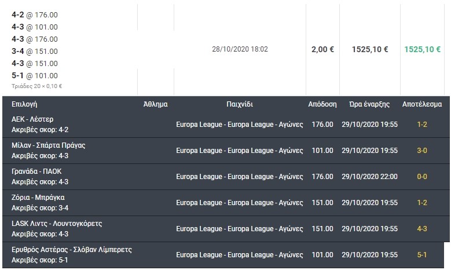Viewport: 451px width, 270px height.
Task: Open the ΑΕΚ - Λέστερ match selection
Action: tap(33, 119)
